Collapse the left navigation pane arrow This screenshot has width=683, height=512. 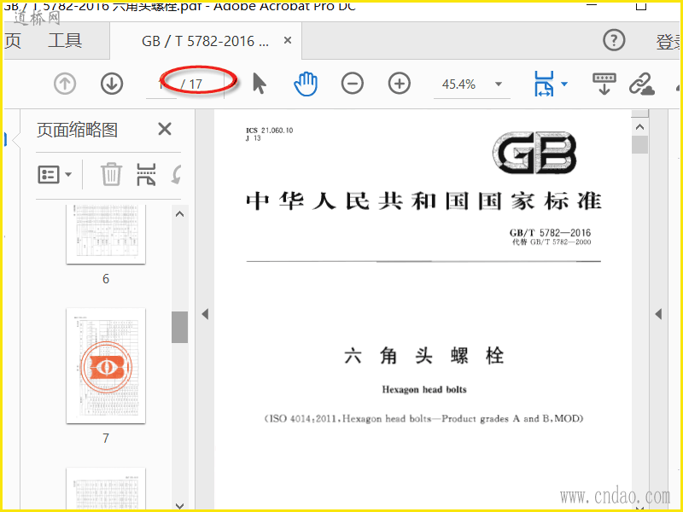coord(205,314)
